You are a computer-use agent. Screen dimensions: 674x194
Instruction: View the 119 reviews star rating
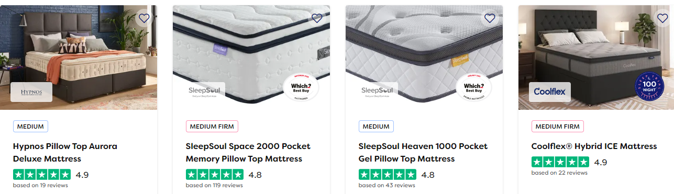(215, 175)
